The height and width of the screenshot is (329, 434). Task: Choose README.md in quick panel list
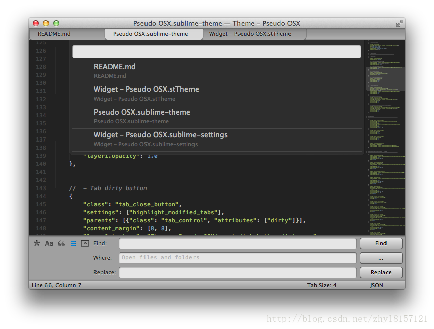[217, 71]
